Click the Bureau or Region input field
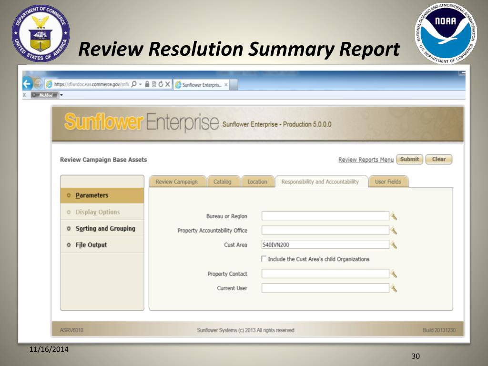The height and width of the screenshot is (366, 488). pos(325,216)
